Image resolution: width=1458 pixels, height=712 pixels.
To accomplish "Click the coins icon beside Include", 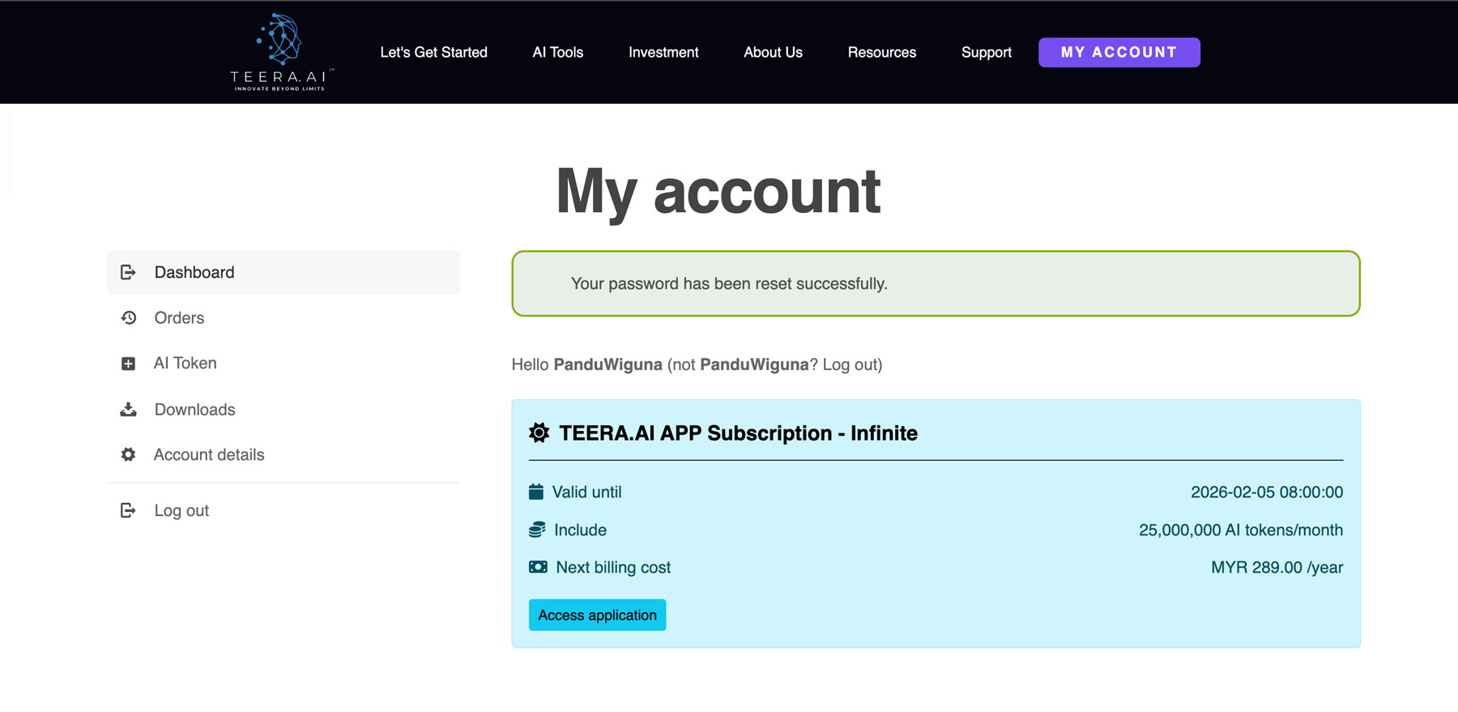I will [x=537, y=530].
